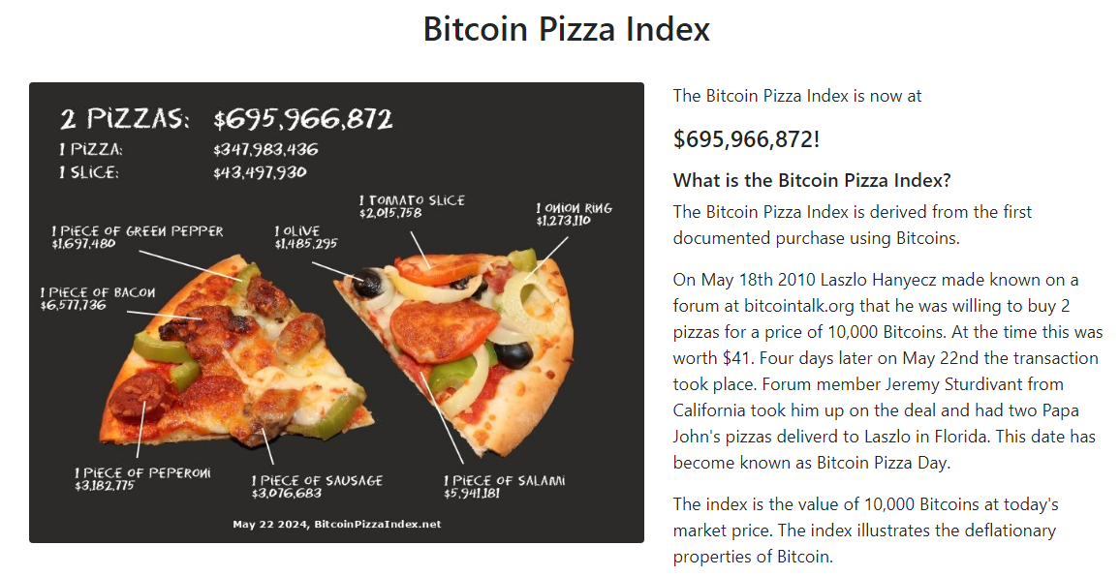Click the "1 Olive" label
The width and height of the screenshot is (1120, 576).
tap(306, 237)
